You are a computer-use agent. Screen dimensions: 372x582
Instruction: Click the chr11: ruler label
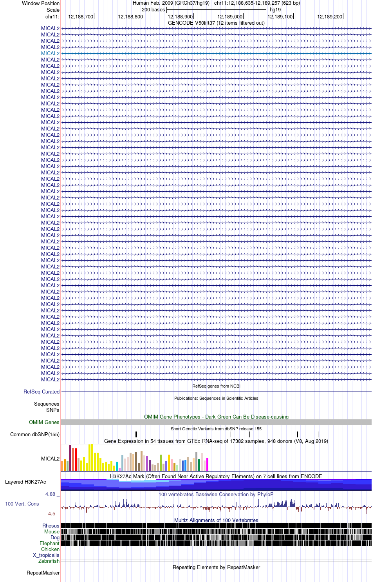point(52,17)
